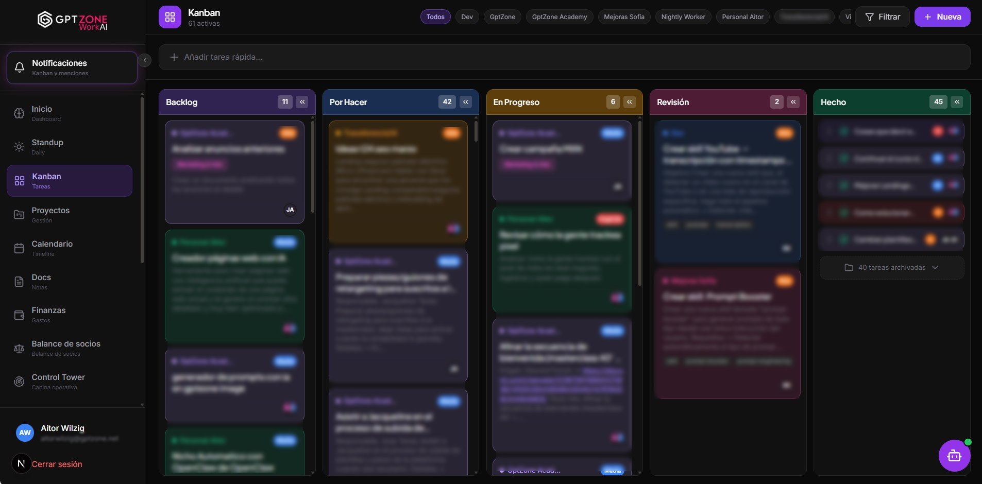The width and height of the screenshot is (982, 484).
Task: Click the "Revisión" column title
Action: point(673,102)
